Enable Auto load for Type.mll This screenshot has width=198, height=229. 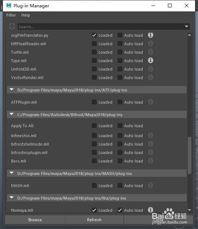click(120, 61)
